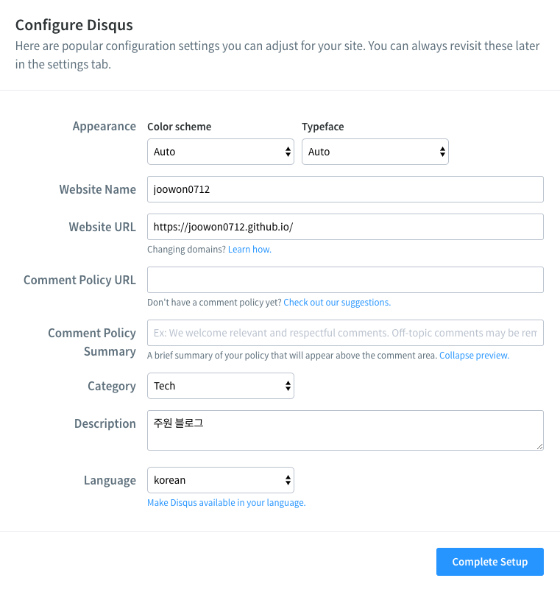
Task: Follow the Learn how link
Action: (x=249, y=250)
